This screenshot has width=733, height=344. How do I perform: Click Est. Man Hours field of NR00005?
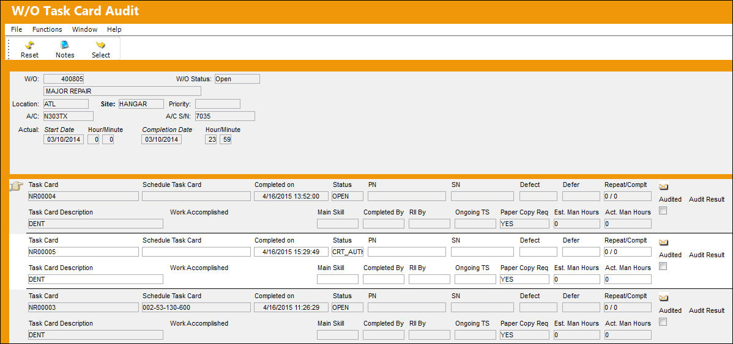576,279
